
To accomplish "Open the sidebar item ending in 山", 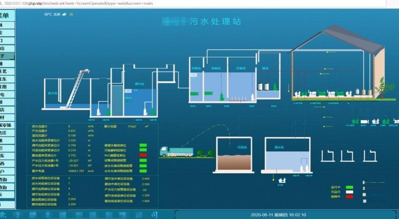I will [7, 48].
